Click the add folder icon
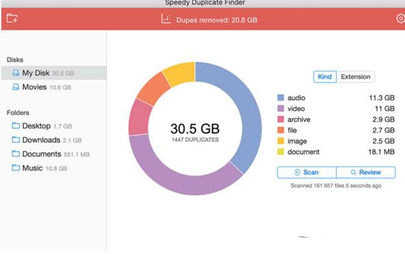405x254 pixels. 12,18
